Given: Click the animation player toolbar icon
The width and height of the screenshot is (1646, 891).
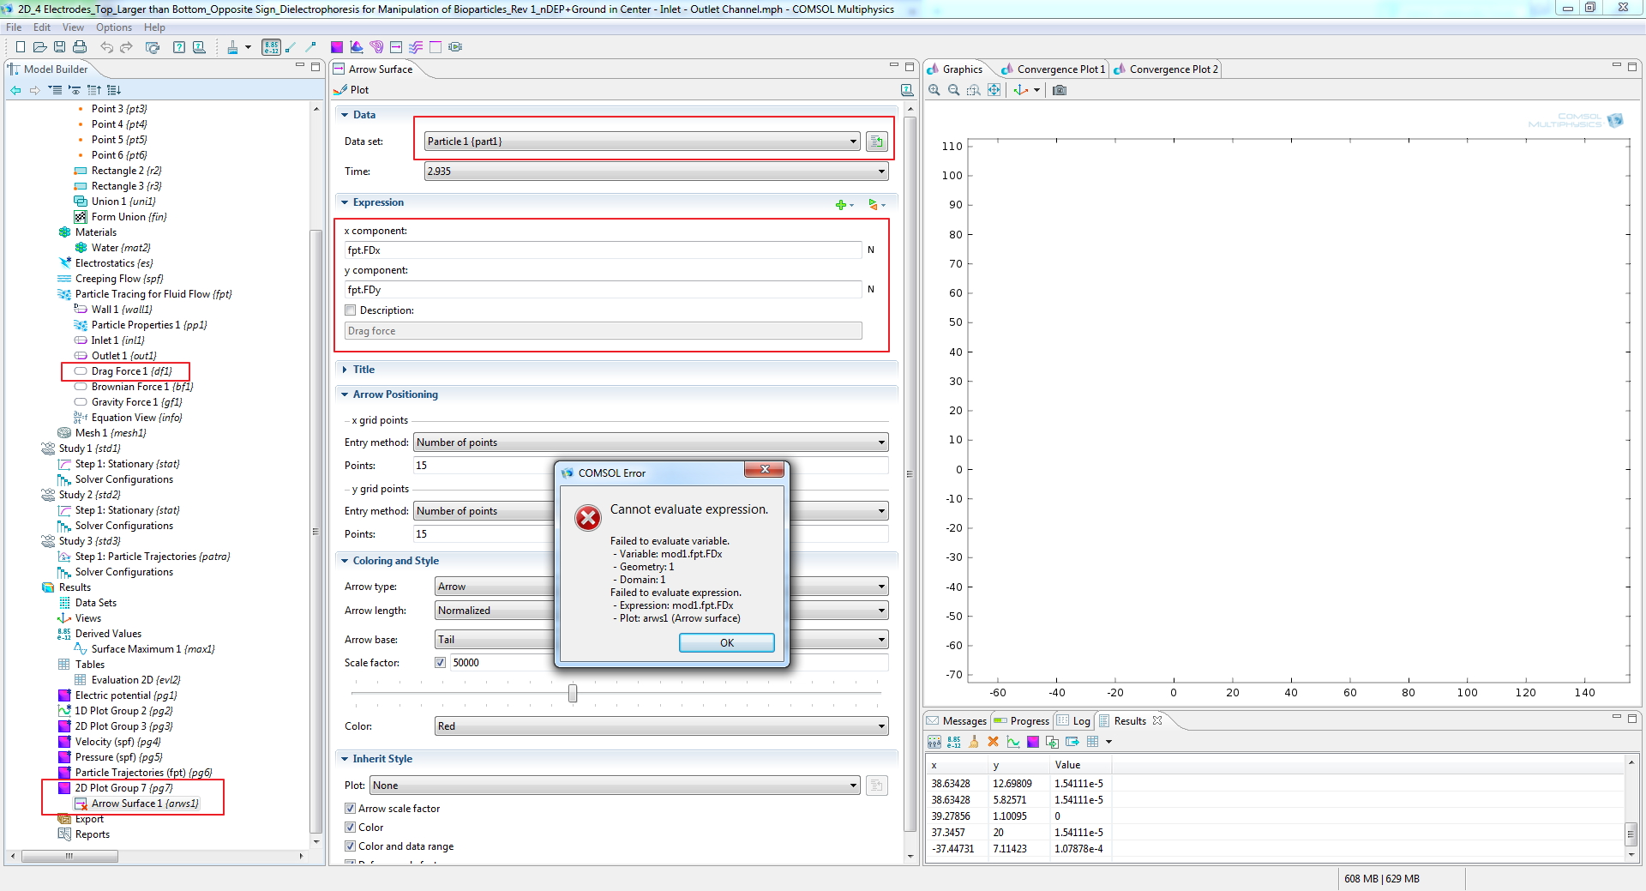Looking at the screenshot, I should coord(455,47).
